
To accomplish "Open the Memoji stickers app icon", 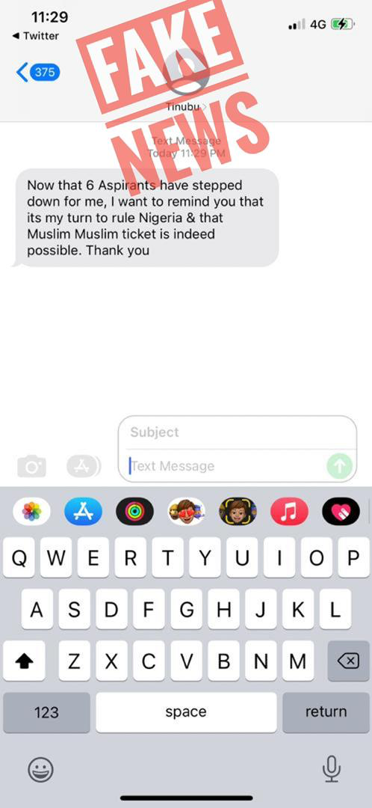I will pos(186,512).
